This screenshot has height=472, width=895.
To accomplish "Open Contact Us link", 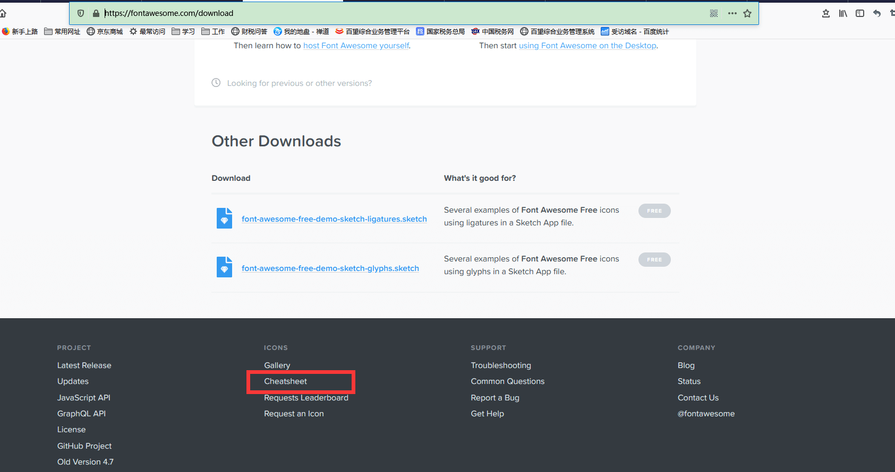I will [x=698, y=398].
